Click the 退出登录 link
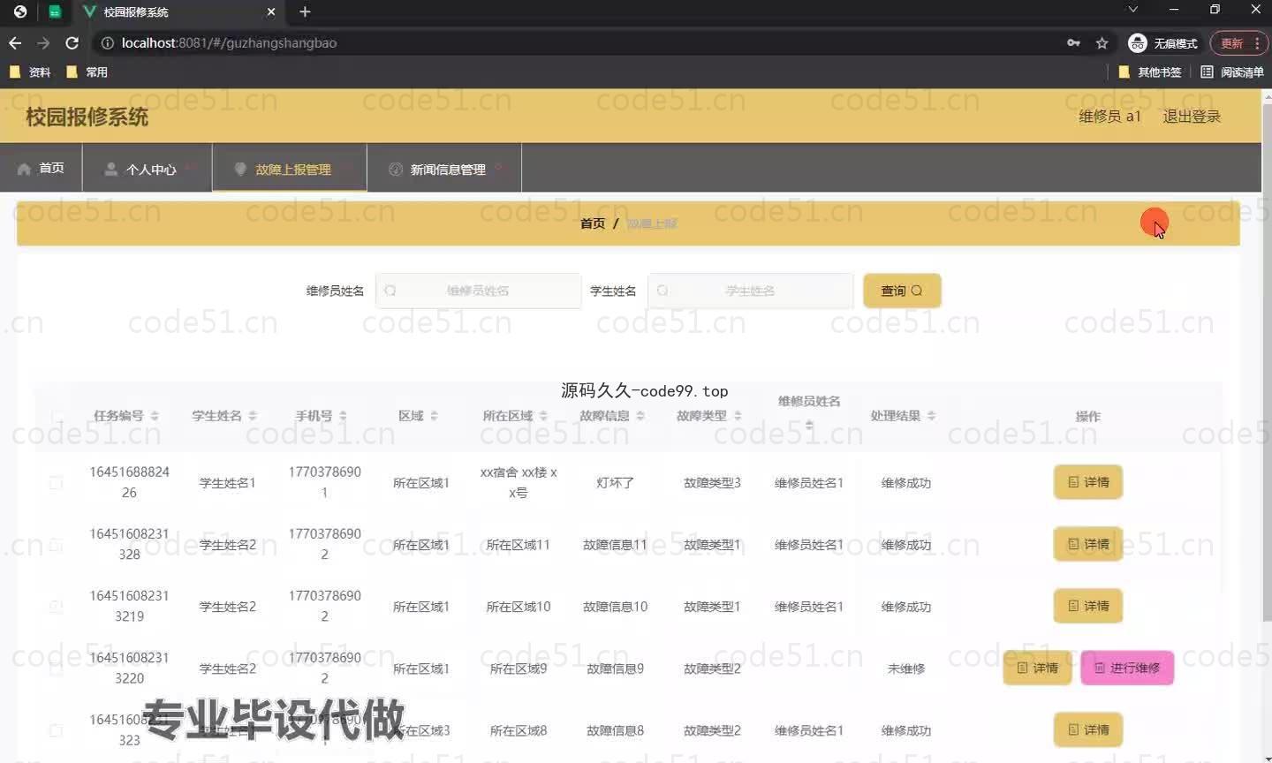The width and height of the screenshot is (1272, 763). point(1192,116)
